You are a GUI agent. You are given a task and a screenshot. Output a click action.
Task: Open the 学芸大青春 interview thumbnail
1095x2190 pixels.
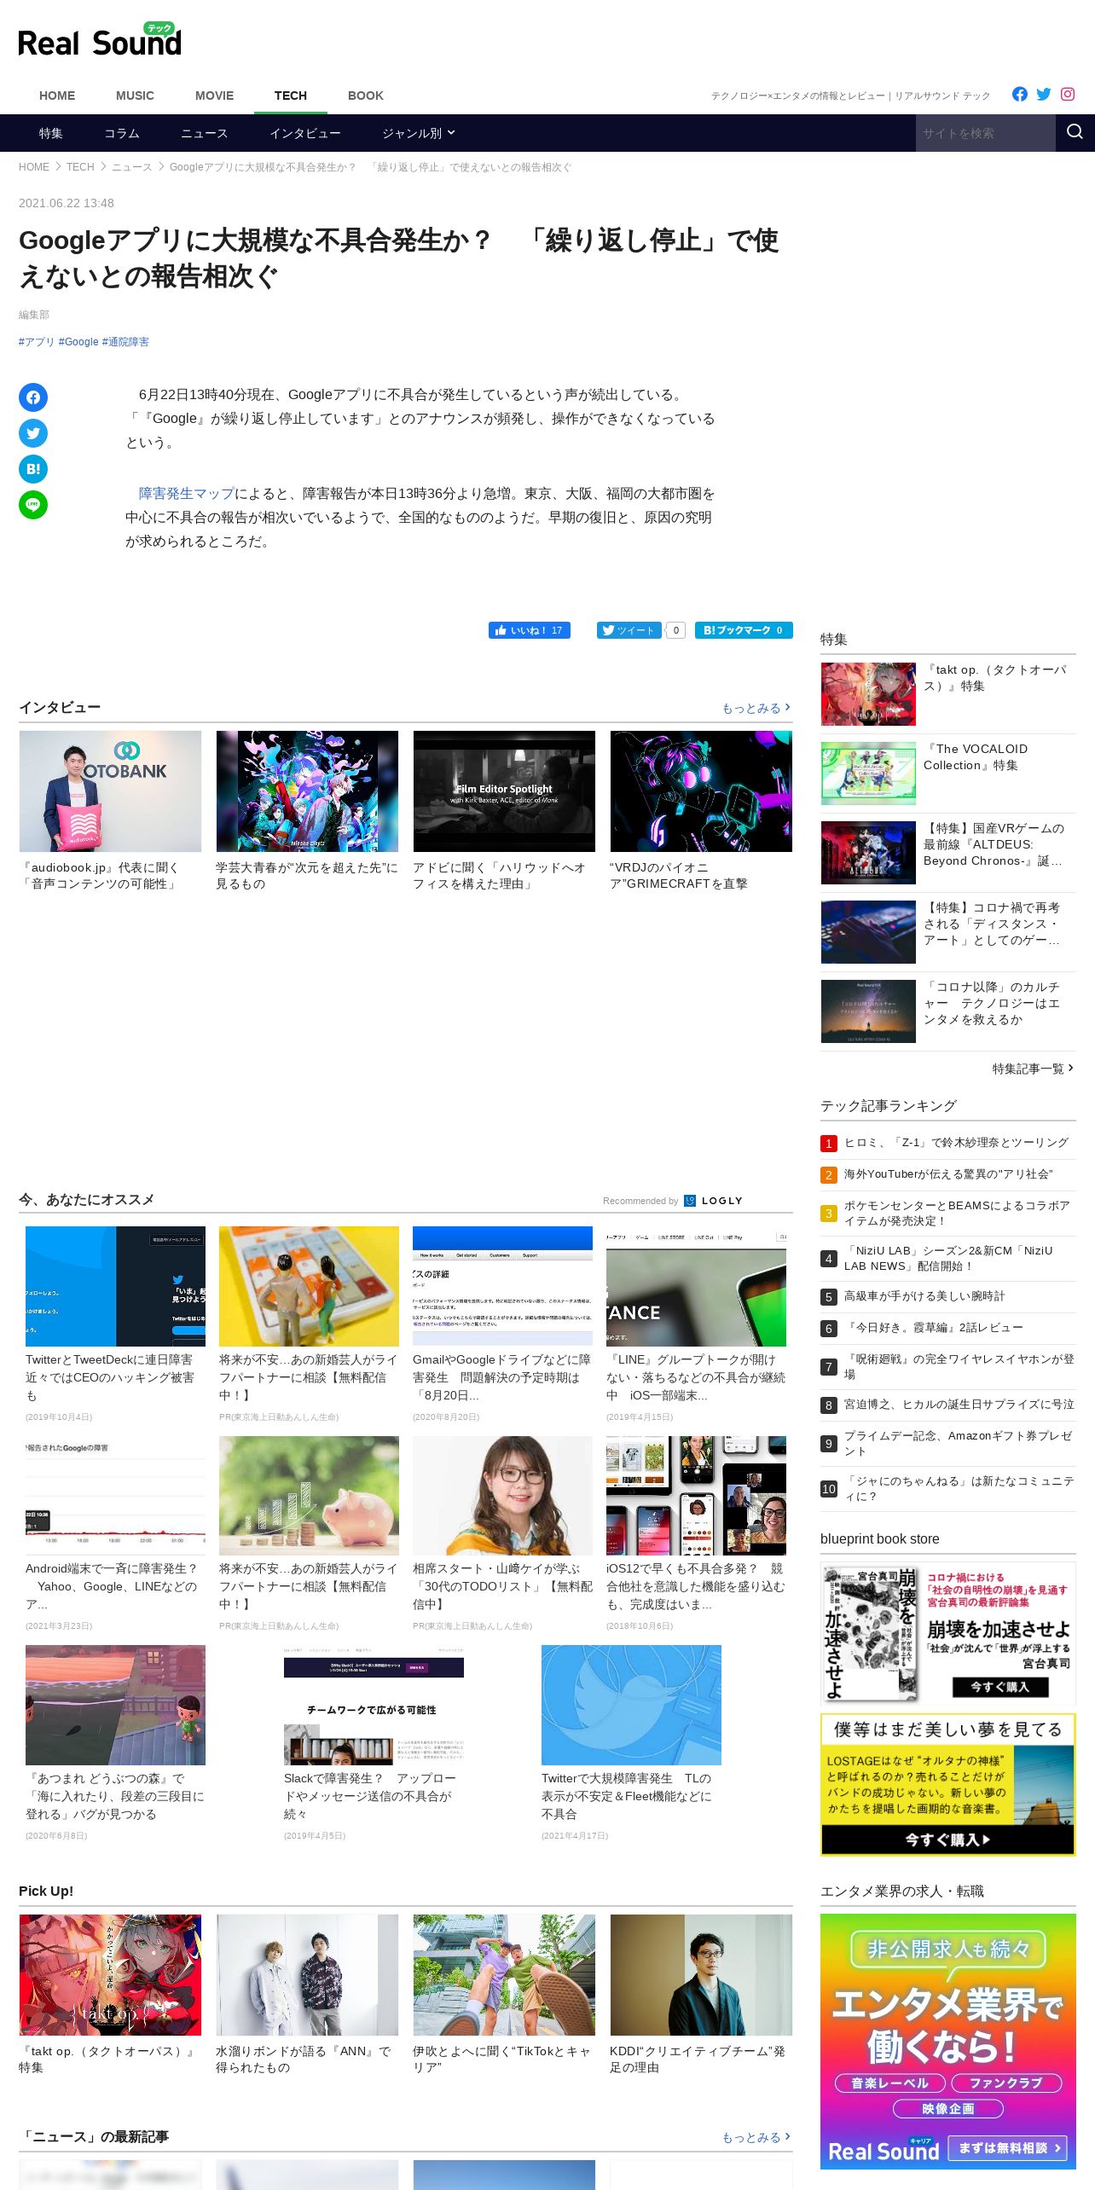(x=307, y=791)
